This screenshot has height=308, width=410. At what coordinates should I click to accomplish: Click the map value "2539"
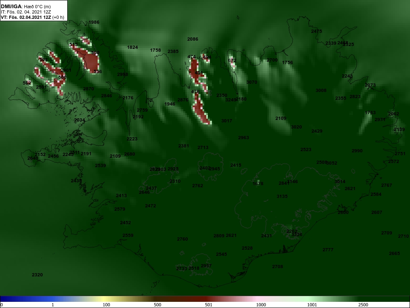coord(100,165)
